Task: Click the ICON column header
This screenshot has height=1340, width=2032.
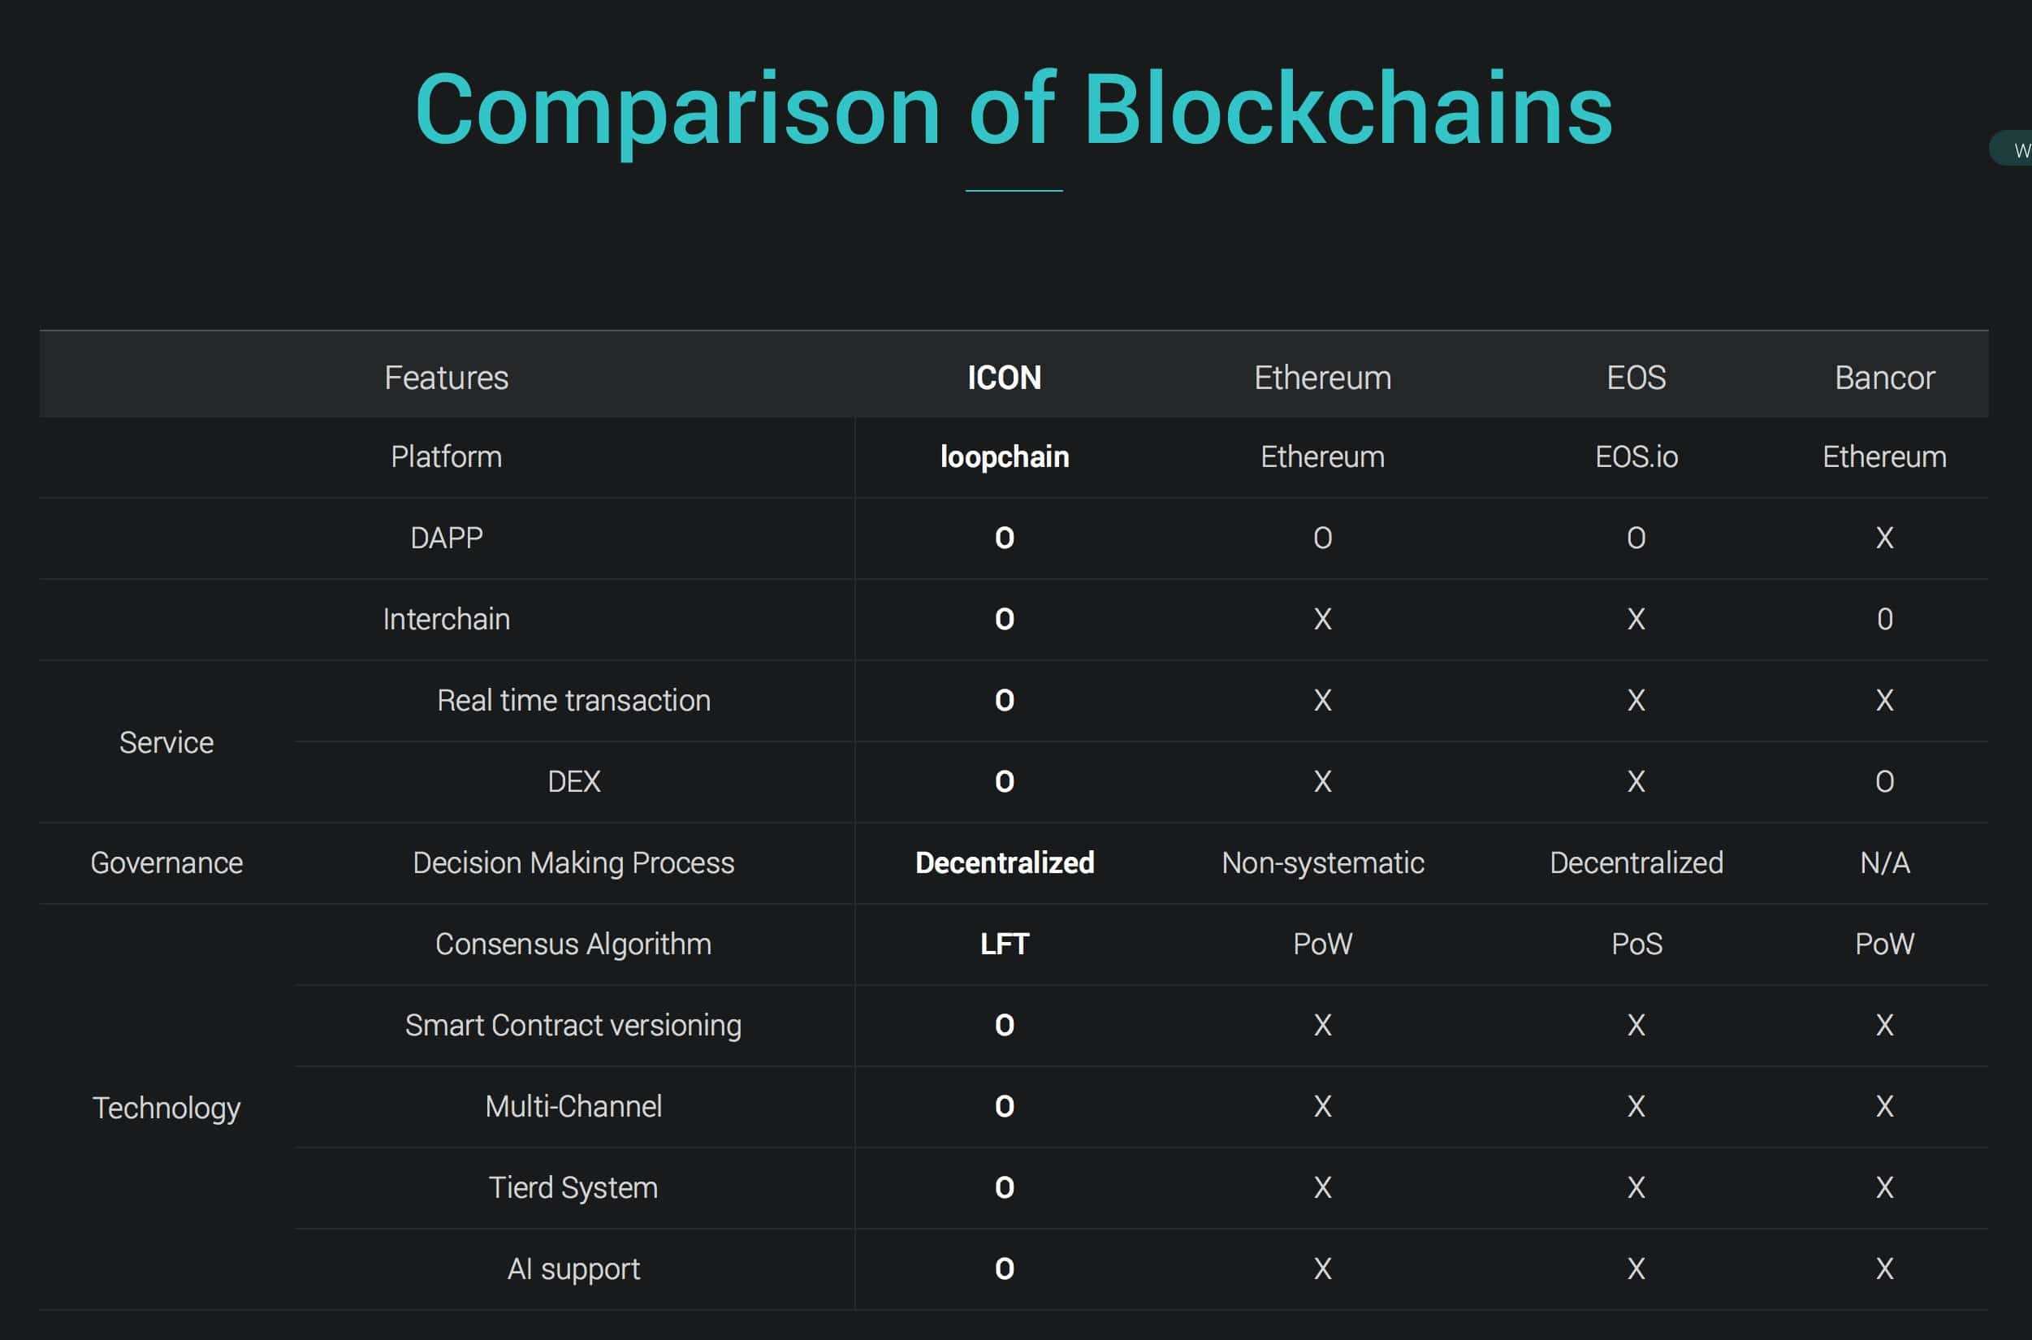Action: click(1004, 378)
